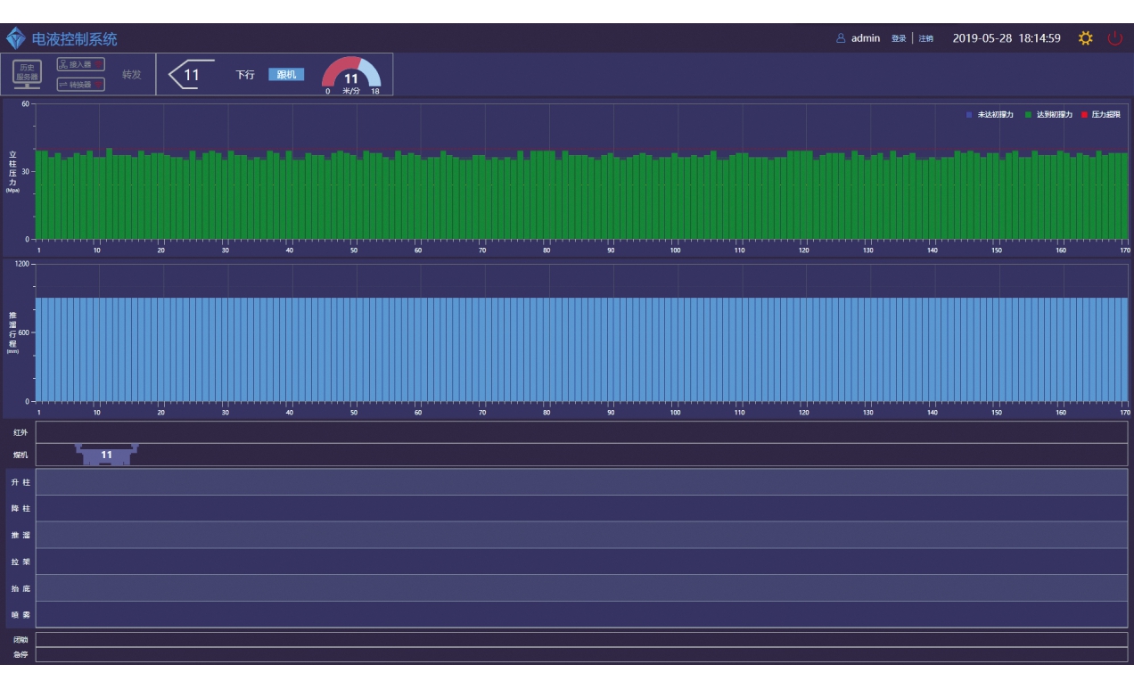
Task: Click the app logo beside 电液控制系统
Action: (x=16, y=38)
